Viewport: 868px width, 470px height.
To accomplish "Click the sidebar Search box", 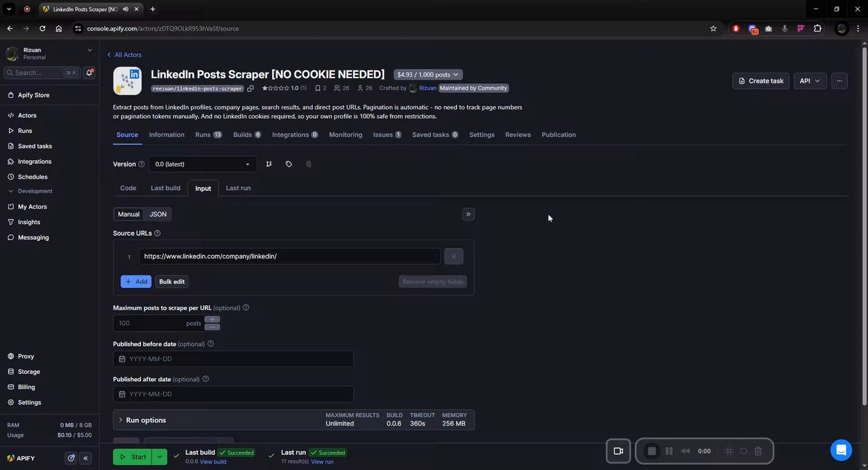I will click(42, 72).
